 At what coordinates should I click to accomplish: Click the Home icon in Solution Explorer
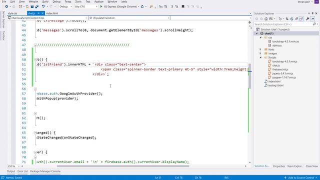(266, 19)
